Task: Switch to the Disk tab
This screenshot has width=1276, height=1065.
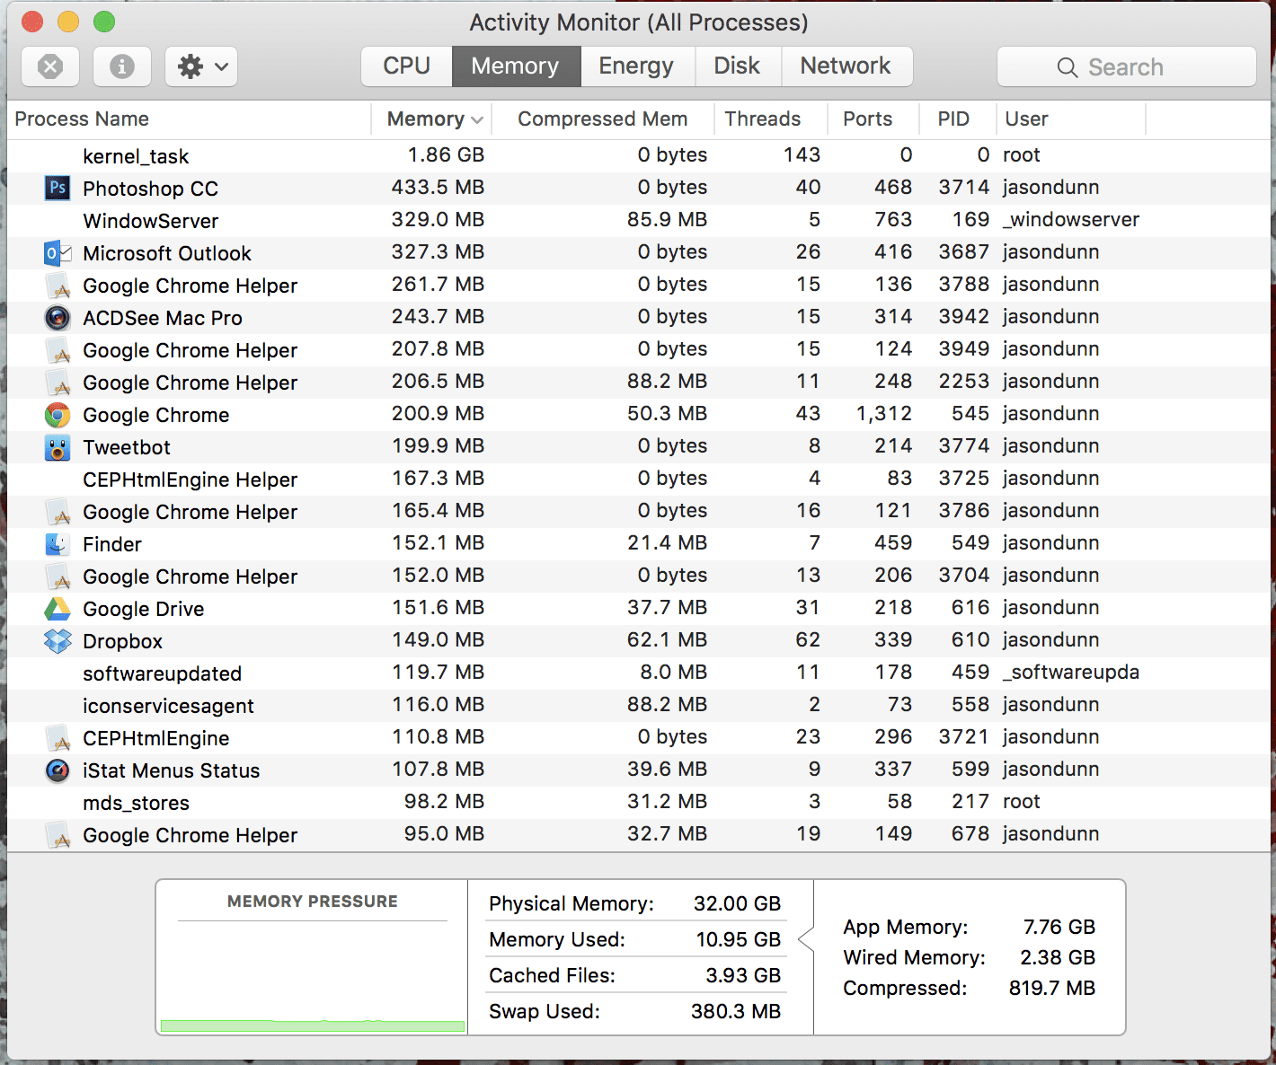Action: pos(738,66)
